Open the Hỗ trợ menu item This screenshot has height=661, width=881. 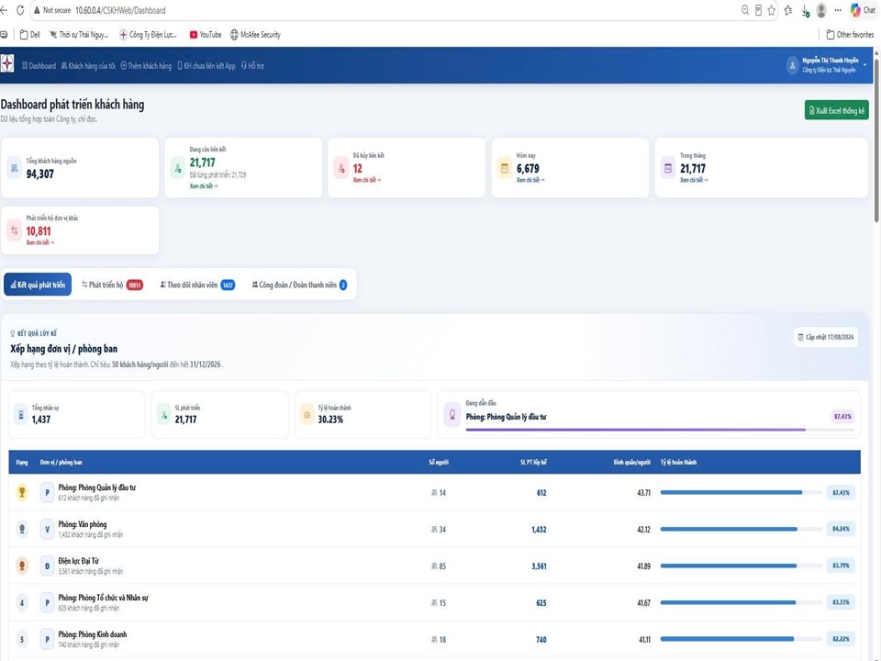pos(252,66)
